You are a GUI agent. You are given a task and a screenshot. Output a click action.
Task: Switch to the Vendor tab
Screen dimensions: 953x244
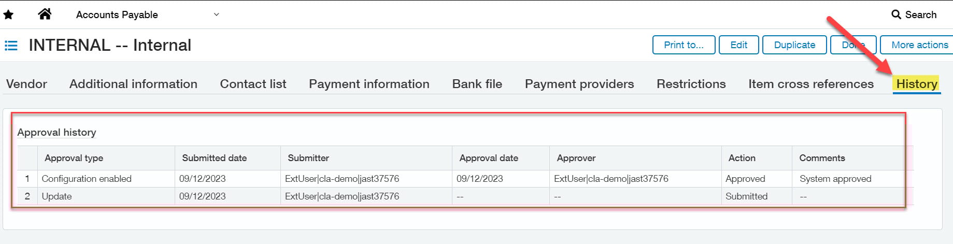(x=26, y=84)
